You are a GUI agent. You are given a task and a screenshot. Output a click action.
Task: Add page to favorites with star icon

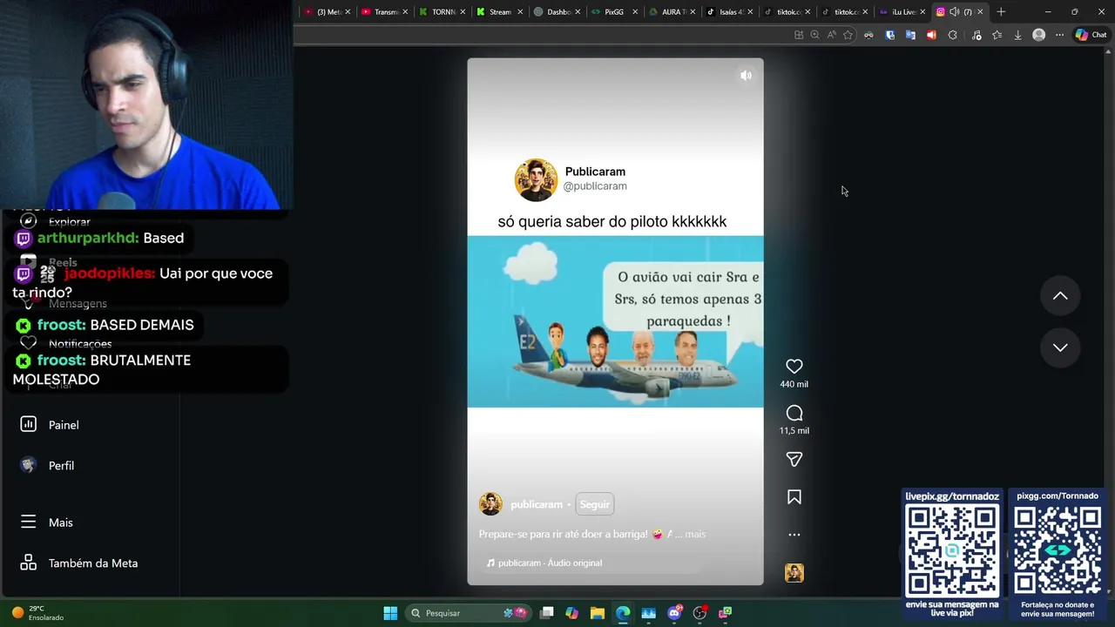(x=848, y=35)
